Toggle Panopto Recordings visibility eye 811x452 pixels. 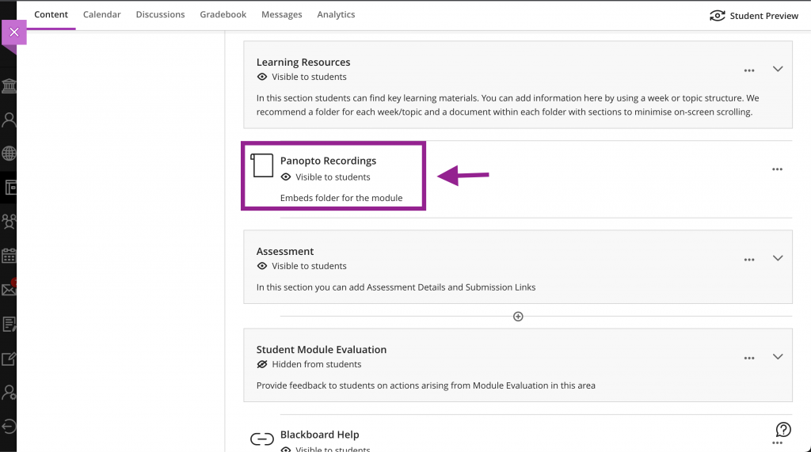coord(285,177)
